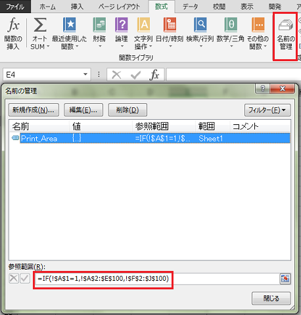Click the 新規作成(N) button

(34, 110)
